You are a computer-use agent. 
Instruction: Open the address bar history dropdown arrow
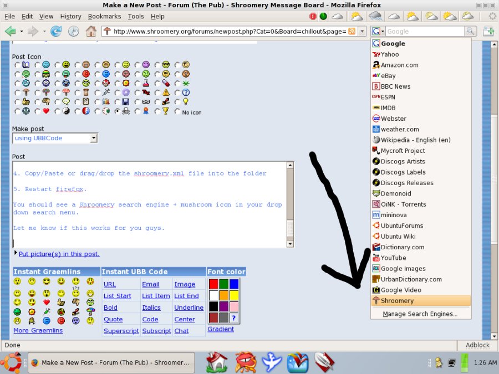point(362,31)
